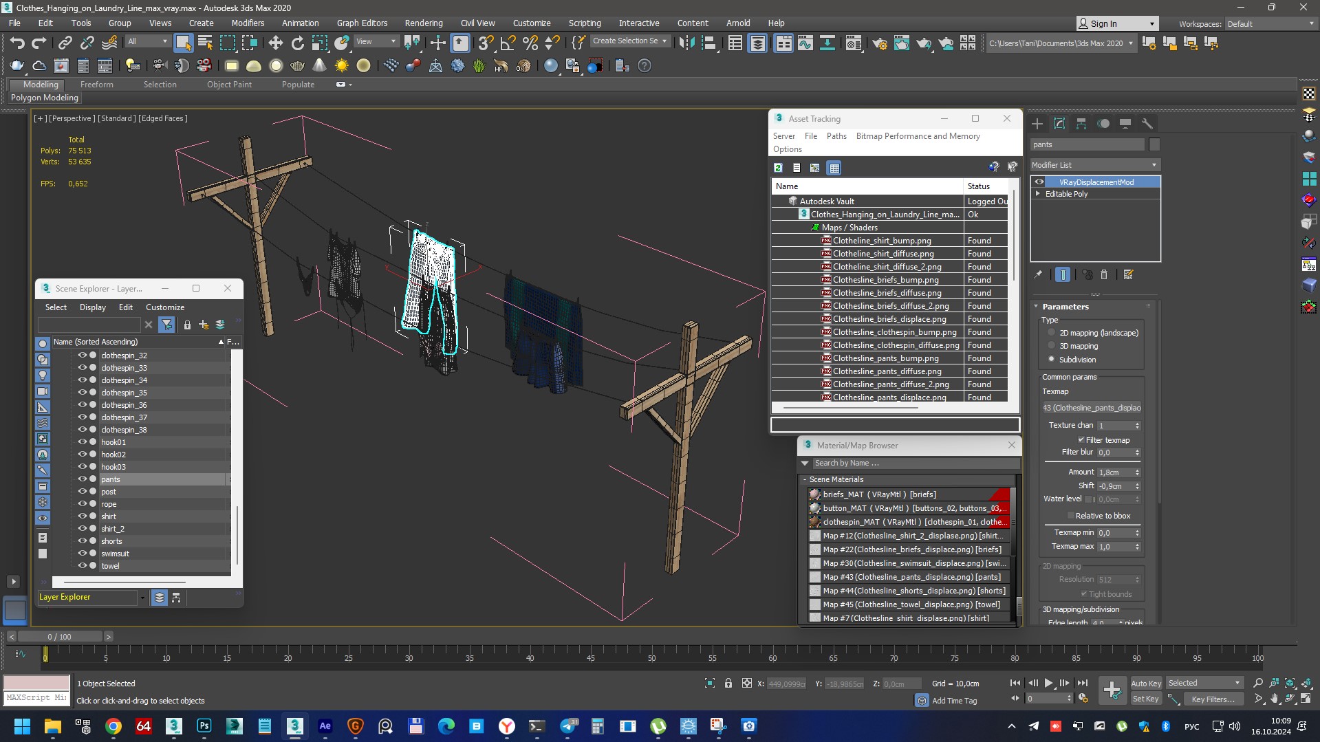This screenshot has width=1320, height=742.
Task: Click the object color swatch beside pants
Action: [x=1154, y=144]
